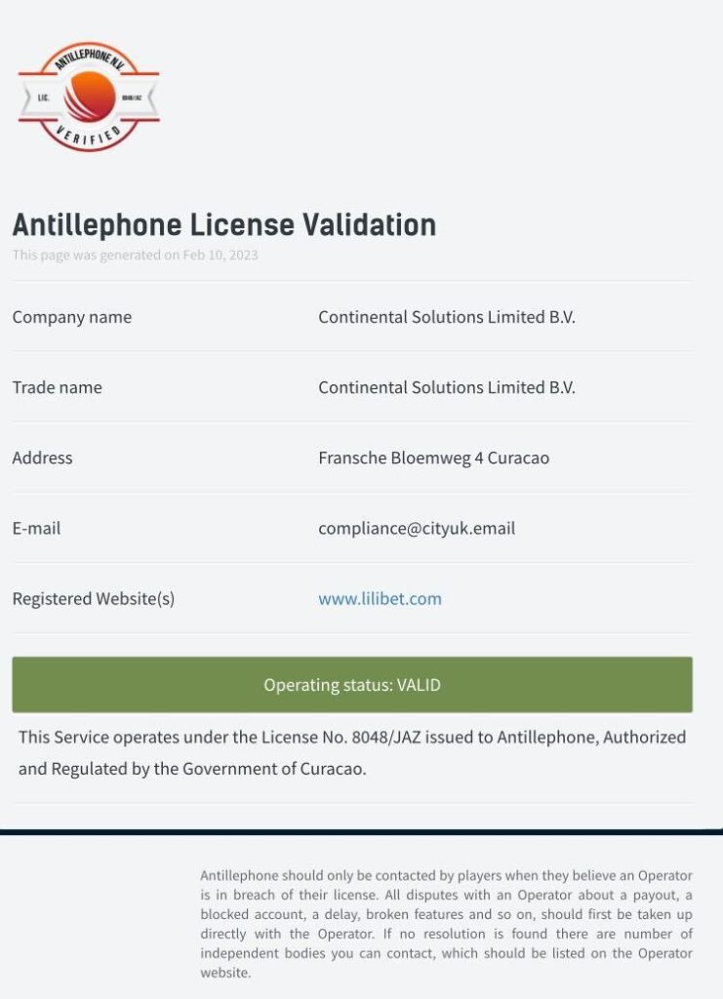Select the Address label
This screenshot has width=723, height=999.
point(42,458)
